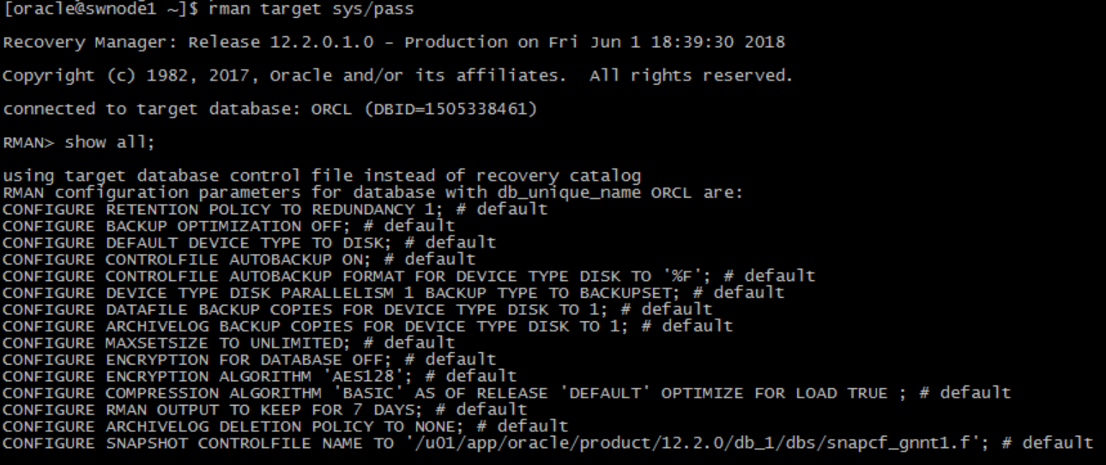Image resolution: width=1106 pixels, height=465 pixels.
Task: Click the db_unique_name ORCL parameters line
Action: [x=372, y=193]
